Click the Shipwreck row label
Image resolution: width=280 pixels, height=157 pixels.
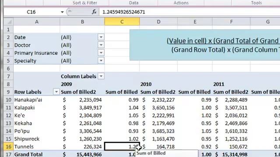point(27,139)
